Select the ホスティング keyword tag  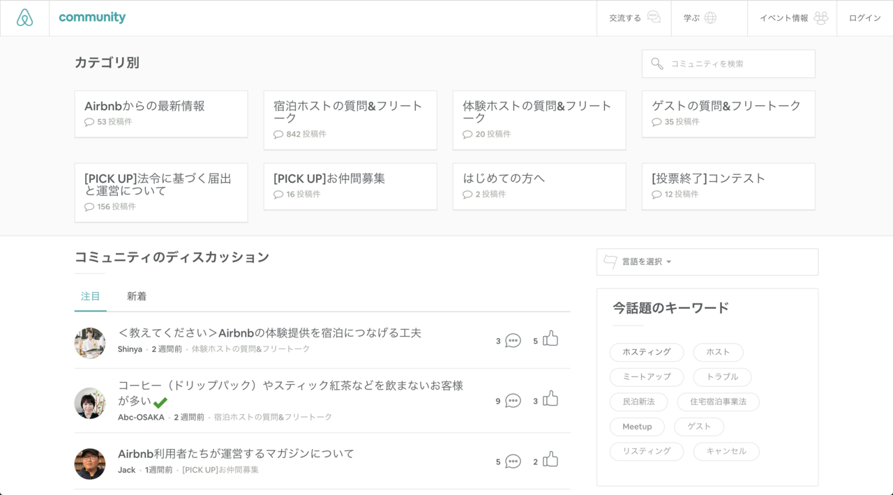(x=647, y=353)
